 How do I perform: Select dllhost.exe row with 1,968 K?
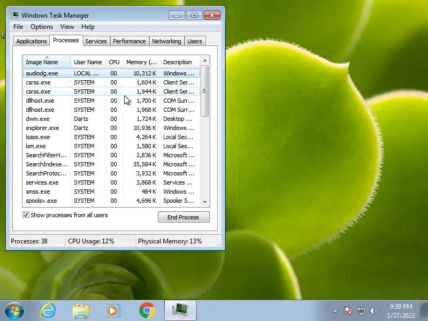click(x=112, y=110)
